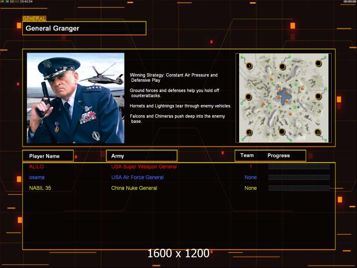Viewport: 357px width, 268px height.
Task: Click start position marker 2 on the minimap
Action: point(249,132)
